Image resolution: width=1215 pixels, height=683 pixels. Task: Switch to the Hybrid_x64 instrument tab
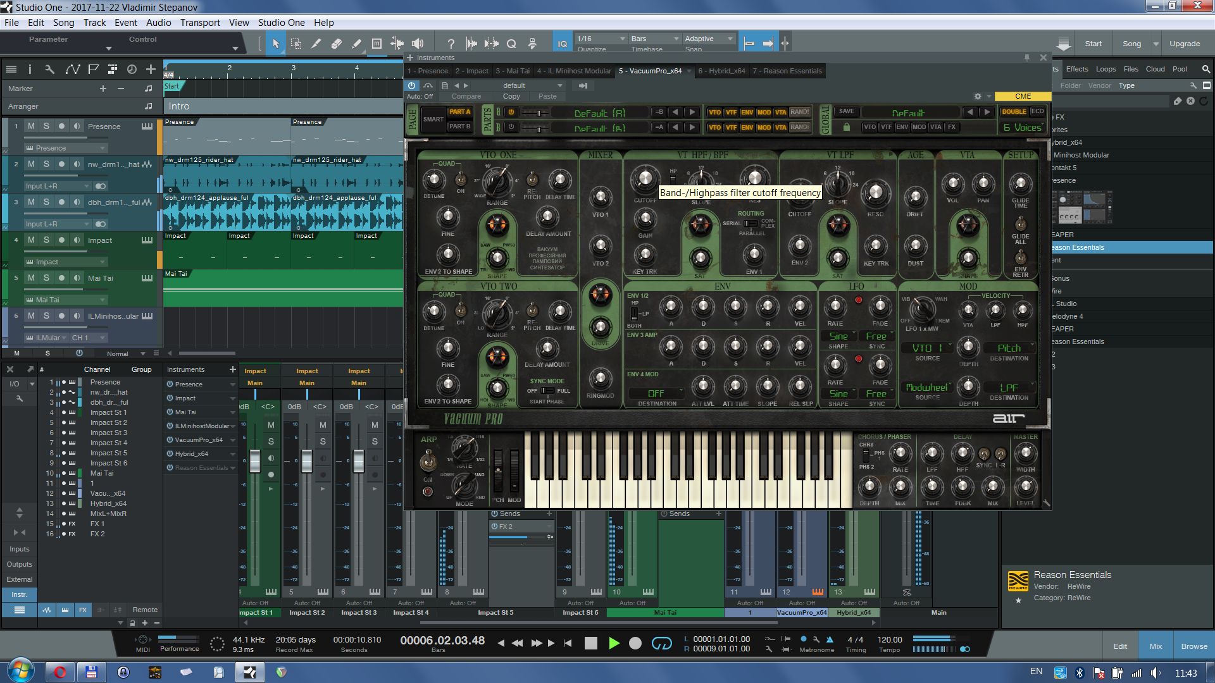pos(721,71)
